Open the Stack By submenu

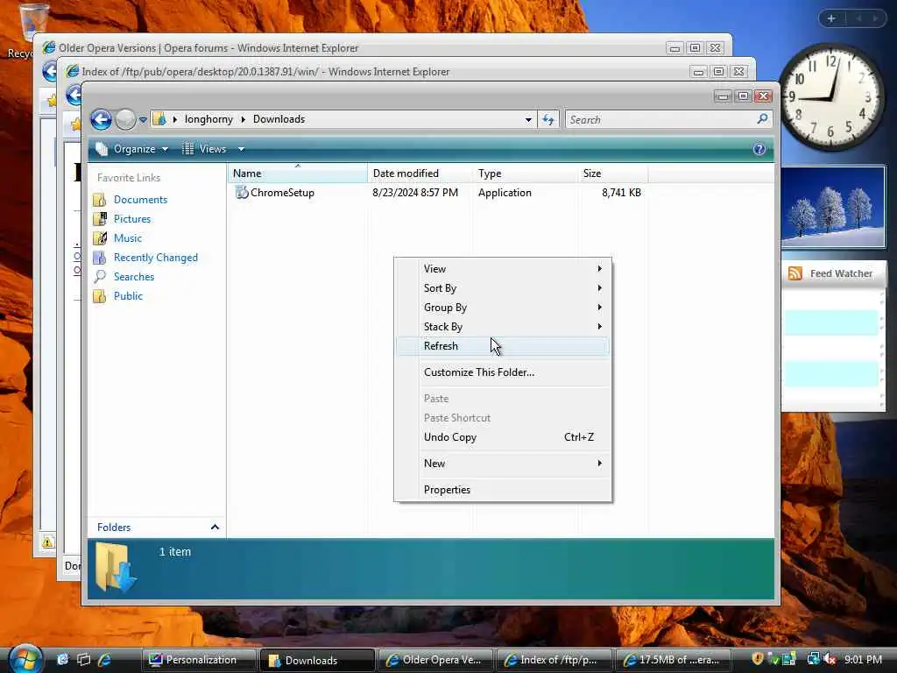coord(502,327)
